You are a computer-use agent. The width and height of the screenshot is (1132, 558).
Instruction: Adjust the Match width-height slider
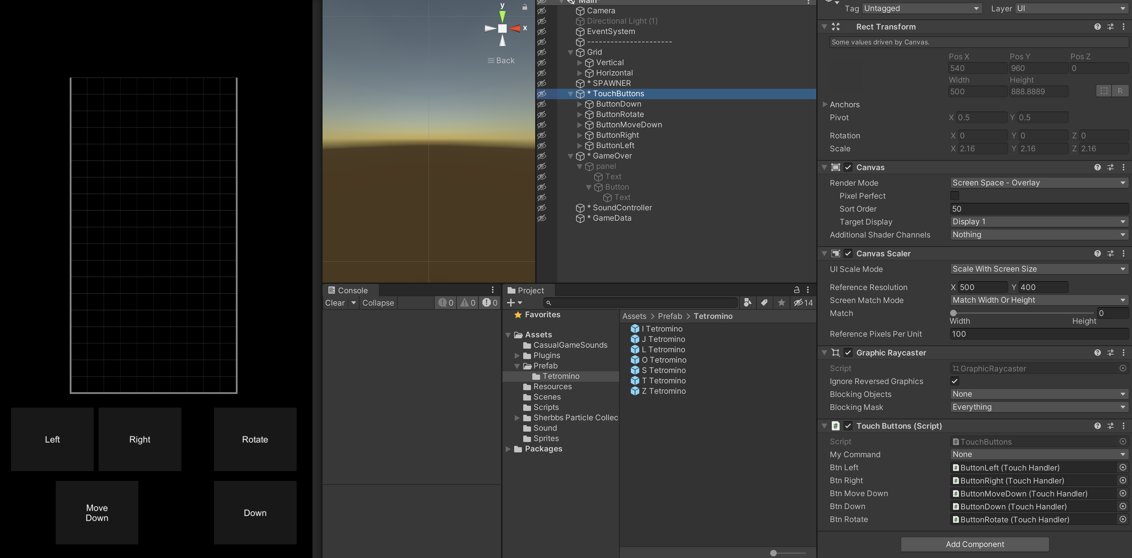coord(953,313)
